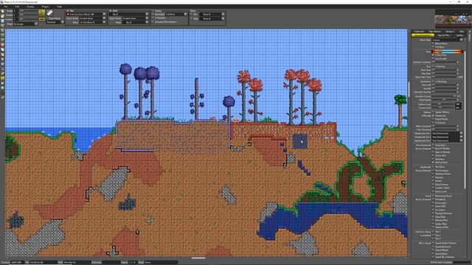Toggle Eye of Cthulhu downed checkbox
Viewport: 472px width, 265px height.
pos(433,149)
